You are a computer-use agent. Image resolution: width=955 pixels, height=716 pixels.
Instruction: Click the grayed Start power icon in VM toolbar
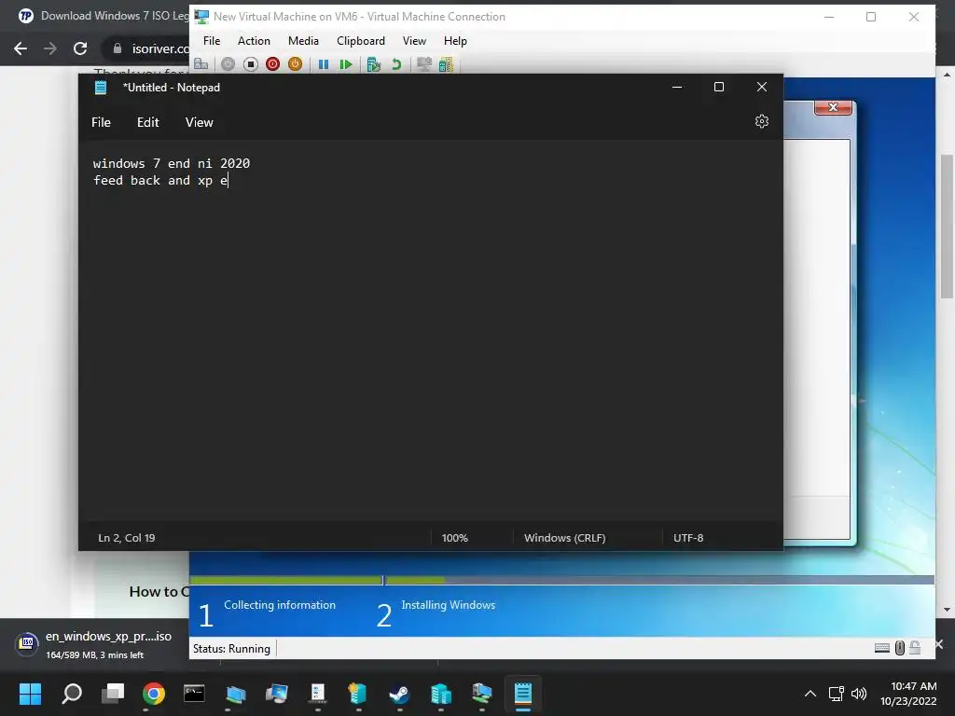click(228, 64)
